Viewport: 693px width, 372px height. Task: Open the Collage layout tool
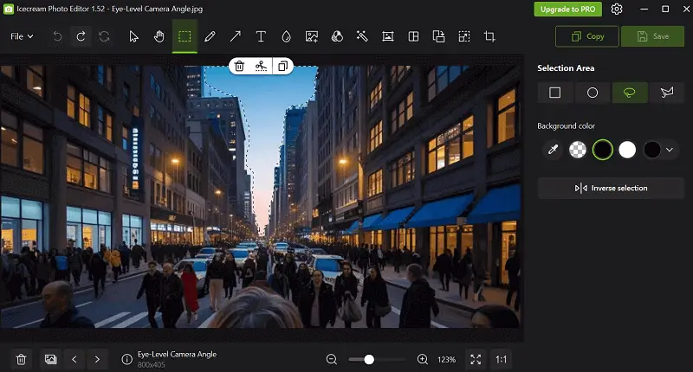(x=413, y=36)
